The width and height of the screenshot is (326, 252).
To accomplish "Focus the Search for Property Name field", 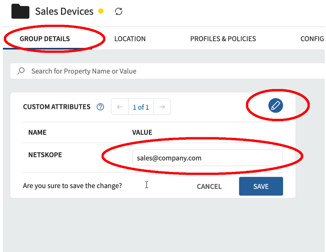I will click(168, 71).
